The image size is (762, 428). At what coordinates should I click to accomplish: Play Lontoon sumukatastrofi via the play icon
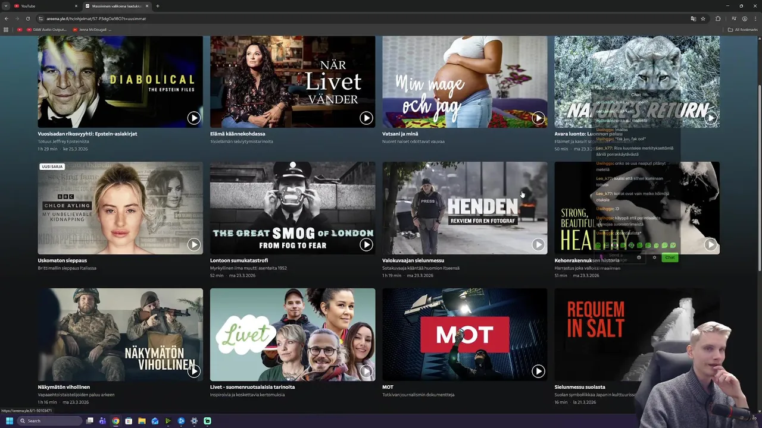[366, 244]
